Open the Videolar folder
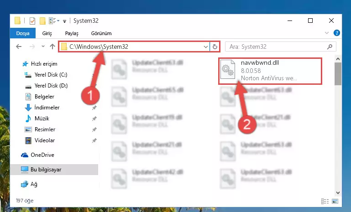The image size is (351, 212). click(40, 140)
